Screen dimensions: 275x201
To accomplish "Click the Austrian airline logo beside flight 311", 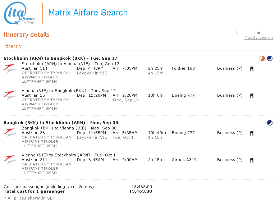I will pyautogui.click(x=10, y=159).
